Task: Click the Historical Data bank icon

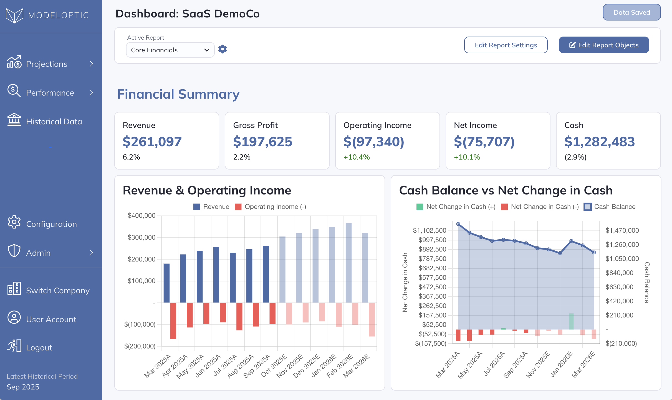Action: (x=14, y=119)
